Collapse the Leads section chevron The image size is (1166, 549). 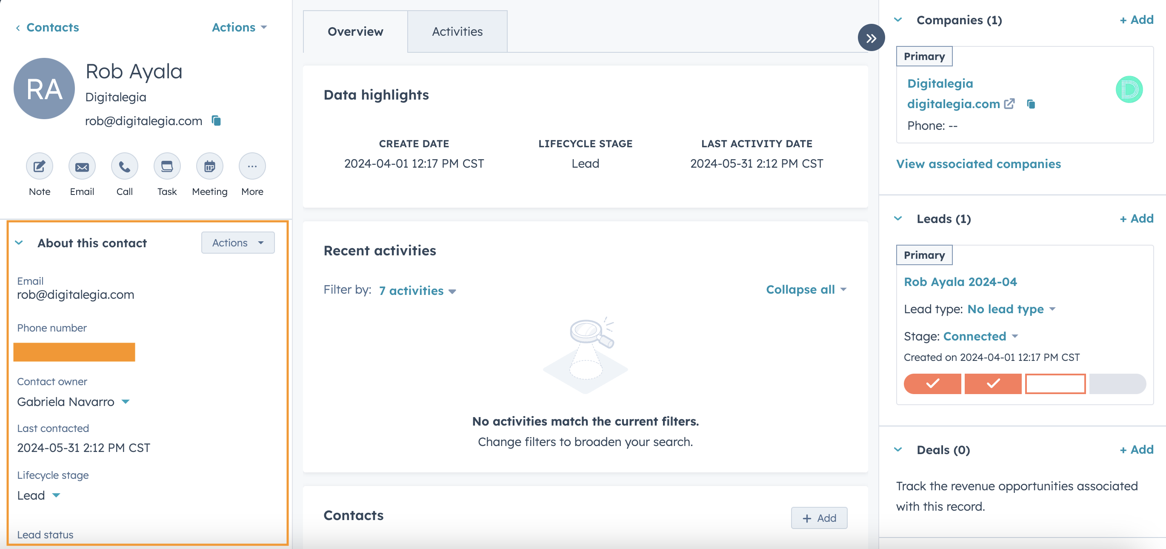898,219
